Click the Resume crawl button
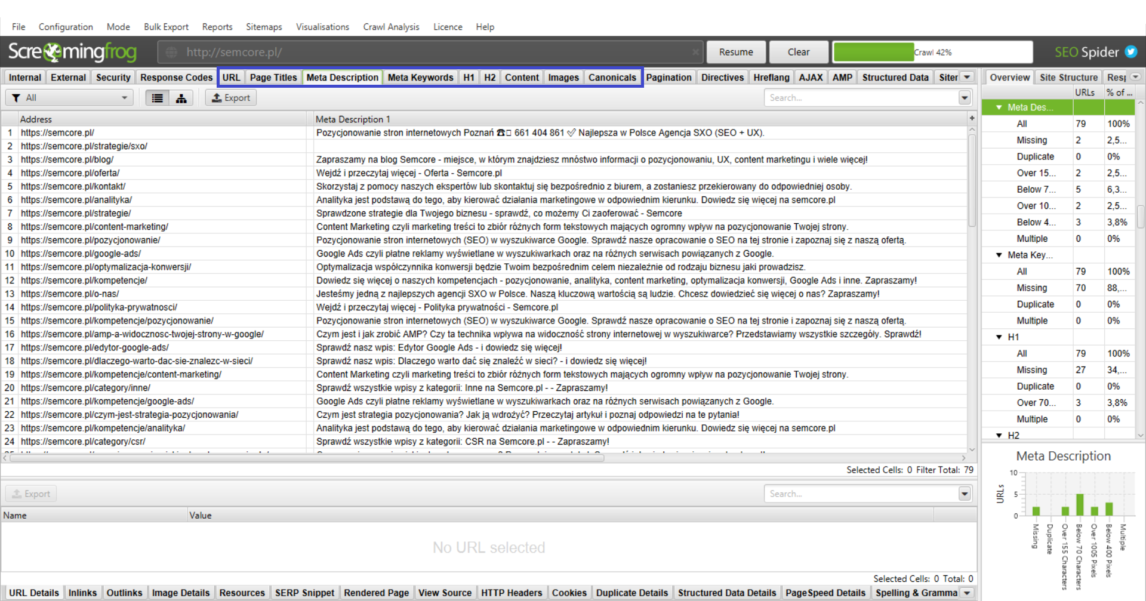Image resolution: width=1146 pixels, height=601 pixels. click(736, 52)
